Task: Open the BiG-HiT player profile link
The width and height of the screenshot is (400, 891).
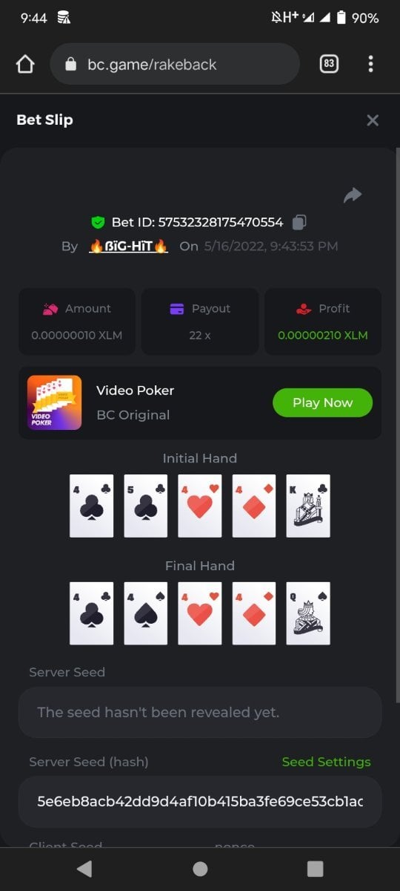Action: point(128,246)
